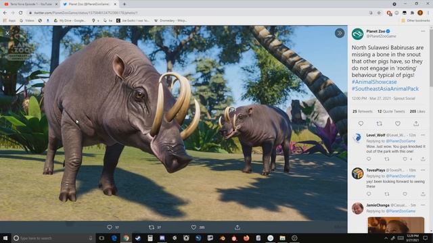433x243 pixels.
Task: Expand the Other bookmarks folder
Action: 415,20
